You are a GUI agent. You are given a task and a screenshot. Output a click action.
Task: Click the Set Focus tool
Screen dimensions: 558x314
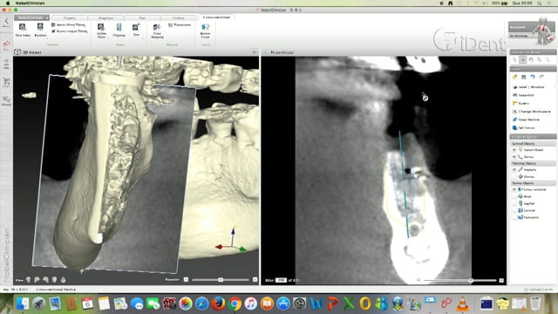526,128
